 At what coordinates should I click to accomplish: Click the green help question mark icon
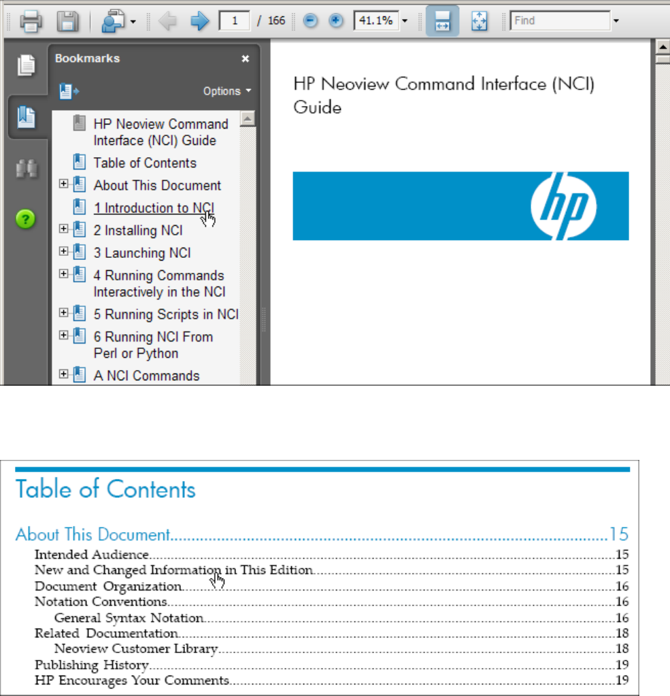tap(26, 219)
